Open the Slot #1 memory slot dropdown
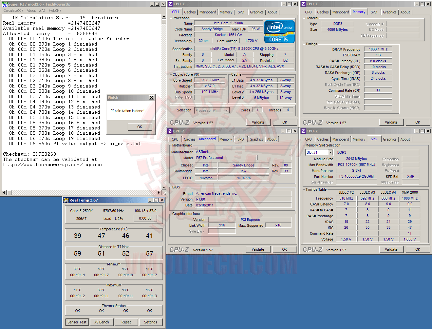Viewport: 432px width, 329px height. (330, 152)
